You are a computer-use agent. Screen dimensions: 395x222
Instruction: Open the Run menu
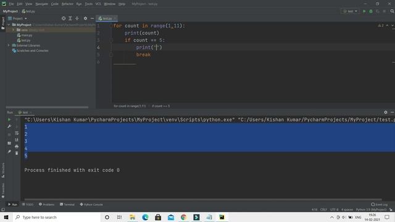pos(79,4)
